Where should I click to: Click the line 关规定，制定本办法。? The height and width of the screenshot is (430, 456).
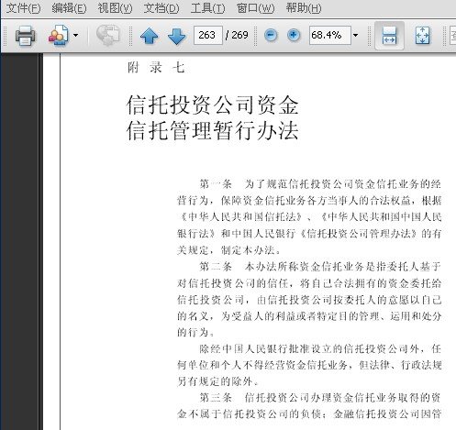[228, 250]
